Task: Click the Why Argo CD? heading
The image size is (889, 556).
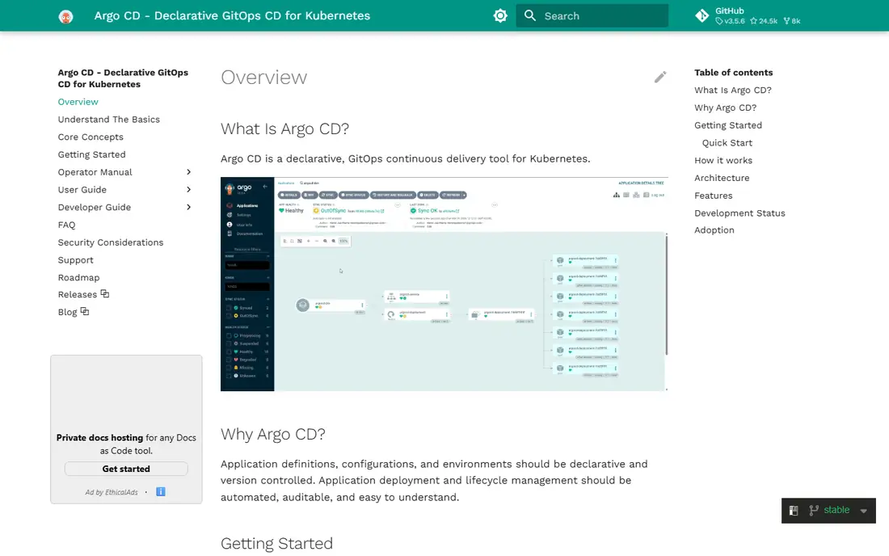Action: (x=272, y=434)
